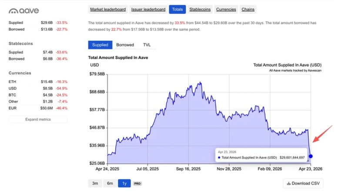The width and height of the screenshot is (348, 193).
Task: Click the blue data point on chart
Action: pyautogui.click(x=311, y=156)
